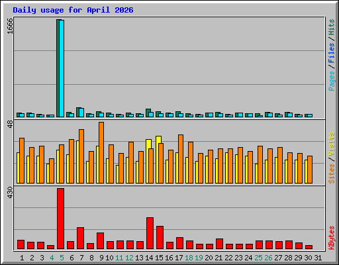This screenshot has height=265, width=339.
Task: Click the top chart's y-axis value 1666
Action: [x=10, y=26]
